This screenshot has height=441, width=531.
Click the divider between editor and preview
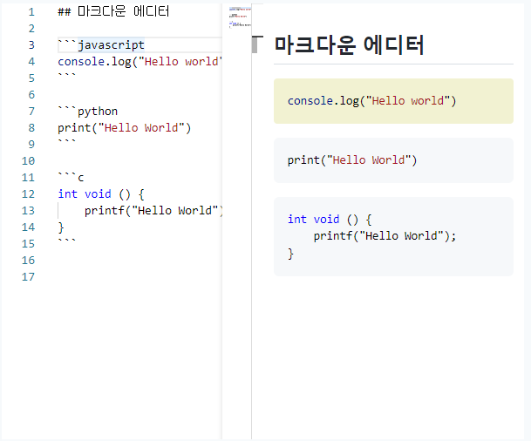click(x=251, y=261)
